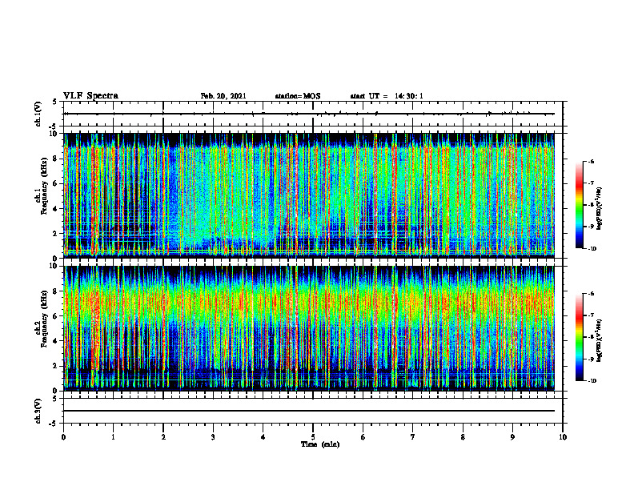Click the 4 kHz tick label on ch.2
The height and width of the screenshot is (490, 634).
pos(56,341)
